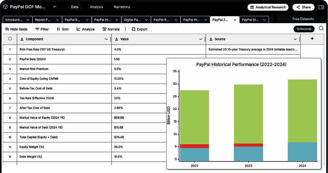Click the blue segment of 2024 bar
Screen dimensions: 328x173
tap(302, 152)
